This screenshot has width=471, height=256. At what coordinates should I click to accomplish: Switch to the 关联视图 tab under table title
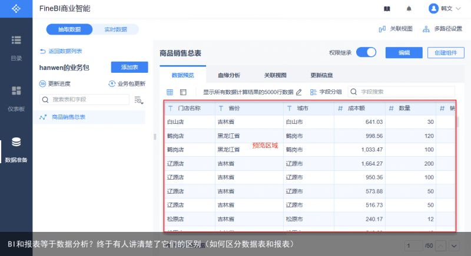coord(275,75)
